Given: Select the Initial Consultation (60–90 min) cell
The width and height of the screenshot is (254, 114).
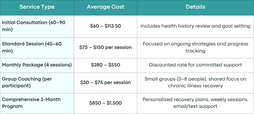Looking at the screenshot, I should point(37,27).
